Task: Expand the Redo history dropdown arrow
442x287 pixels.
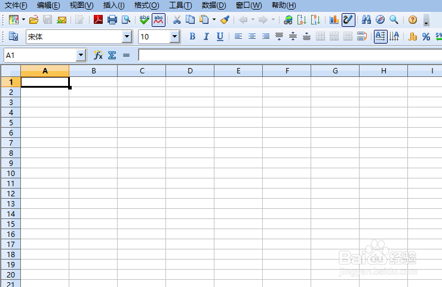Action: [273, 20]
